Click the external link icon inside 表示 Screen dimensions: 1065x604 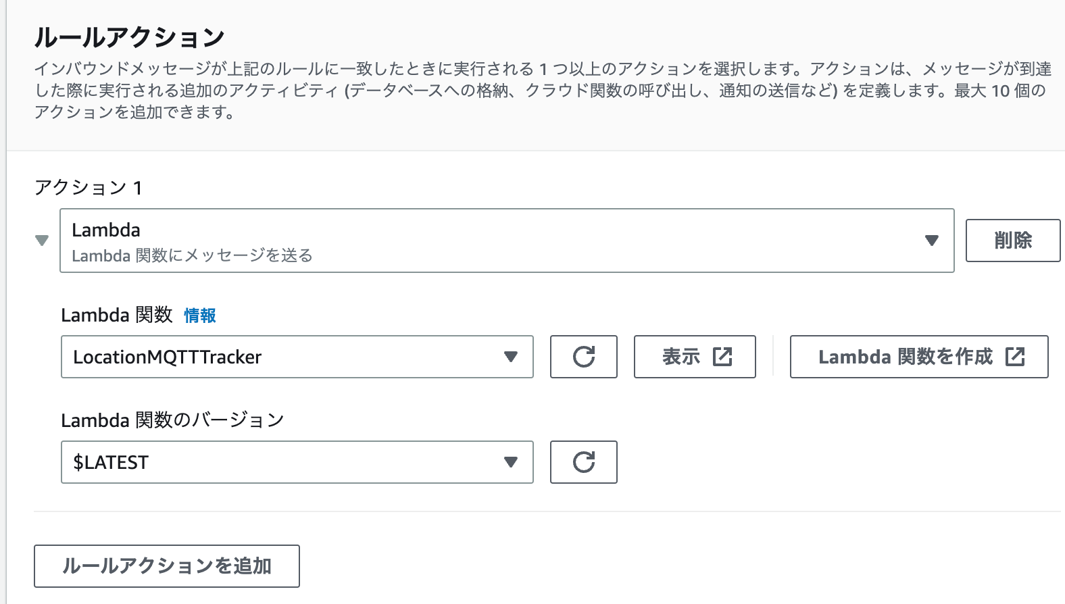(x=722, y=357)
